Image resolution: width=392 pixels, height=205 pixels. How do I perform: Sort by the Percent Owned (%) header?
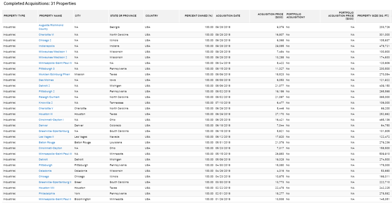[199, 16]
